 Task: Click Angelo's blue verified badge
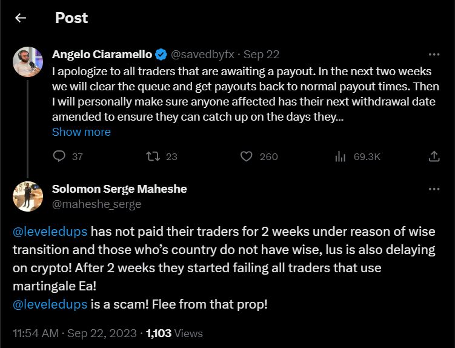point(162,55)
